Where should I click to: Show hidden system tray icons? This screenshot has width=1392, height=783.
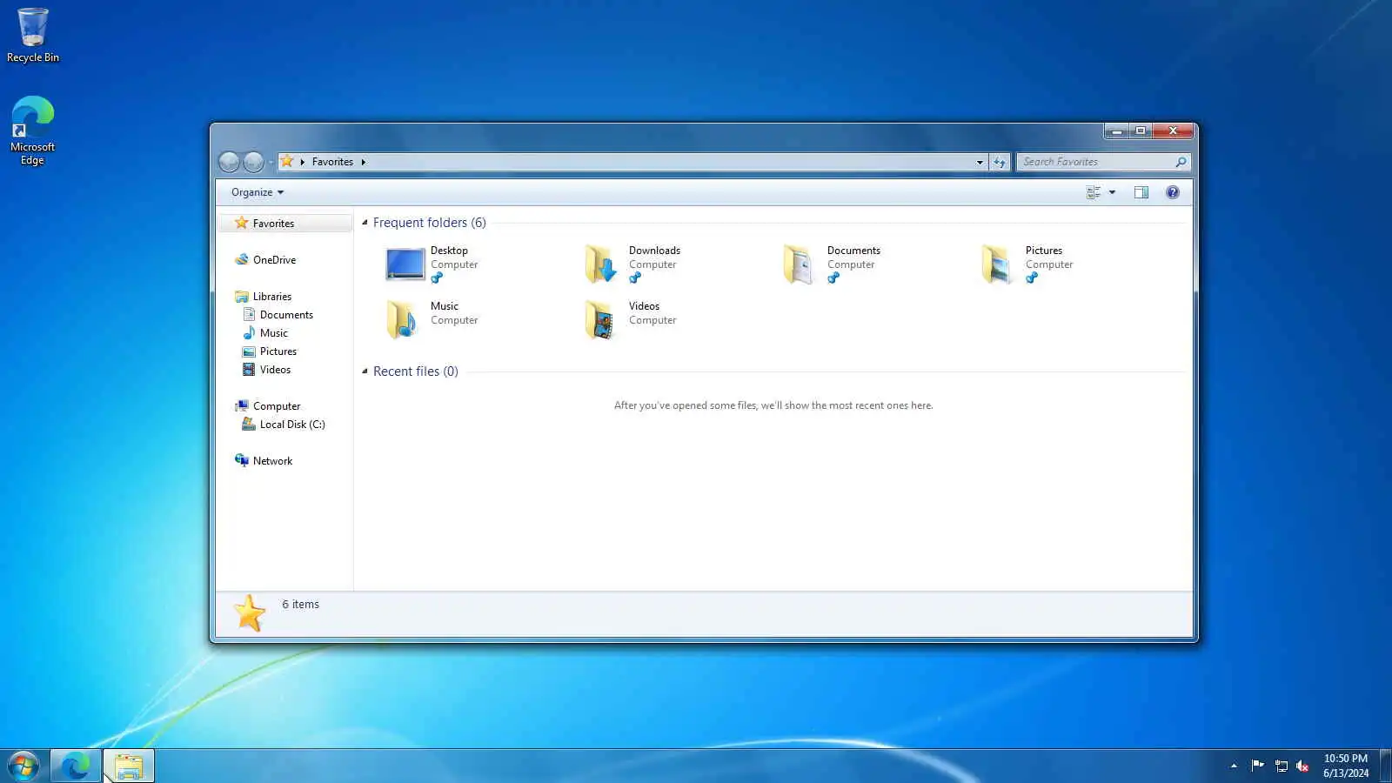(x=1234, y=766)
